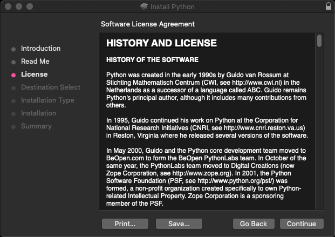The image size is (335, 237).
Task: Print the license with Print... button
Action: [x=125, y=224]
